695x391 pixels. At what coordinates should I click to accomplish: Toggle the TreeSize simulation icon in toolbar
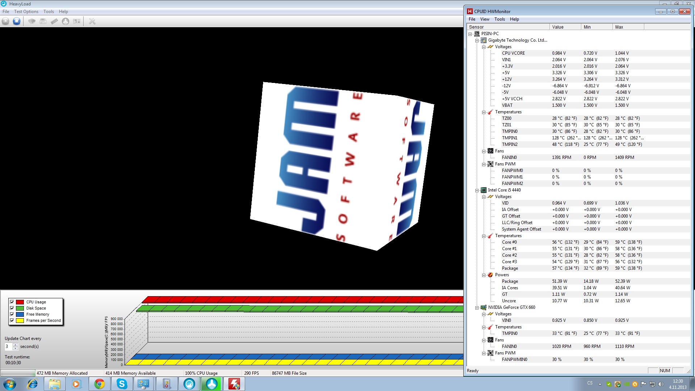66,21
